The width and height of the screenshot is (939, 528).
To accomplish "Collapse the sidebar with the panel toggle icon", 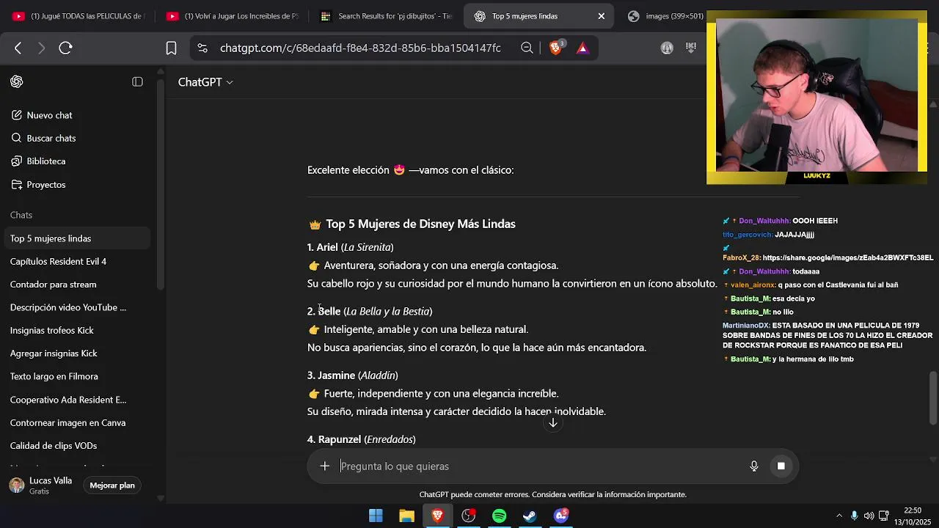I will click(137, 81).
